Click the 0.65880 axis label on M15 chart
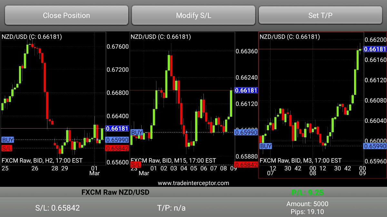This screenshot has width=387, height=217. click(x=247, y=156)
